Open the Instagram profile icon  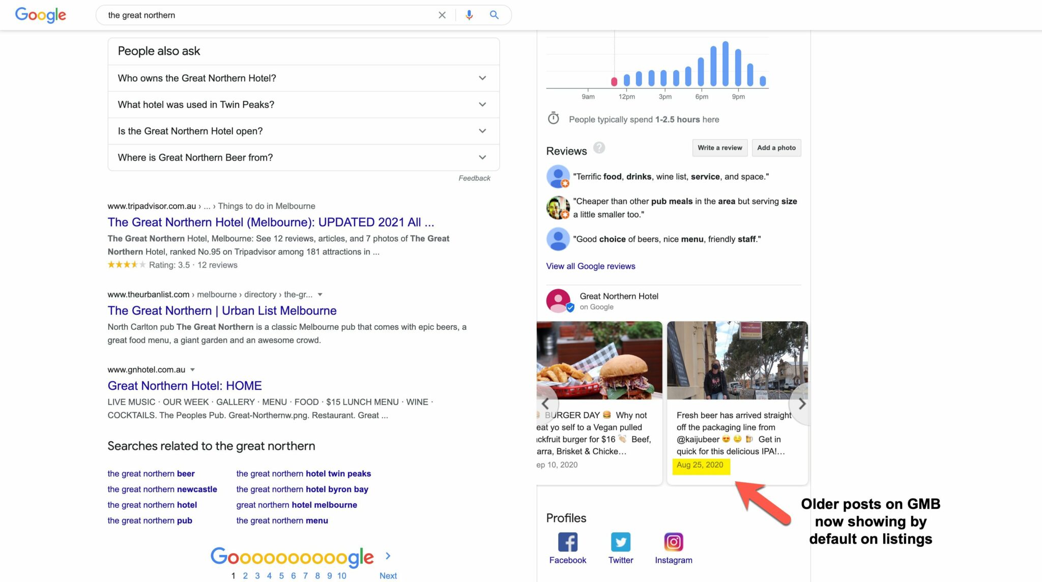(x=673, y=542)
